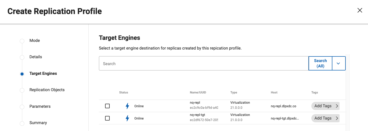Close the Create Replication Profile dialog
The width and height of the screenshot is (368, 131).
pyautogui.click(x=360, y=10)
